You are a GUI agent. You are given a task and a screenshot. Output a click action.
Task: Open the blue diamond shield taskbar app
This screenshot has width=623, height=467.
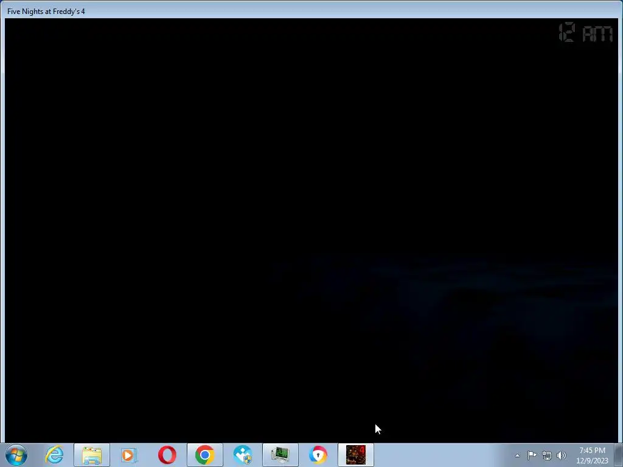click(x=243, y=455)
